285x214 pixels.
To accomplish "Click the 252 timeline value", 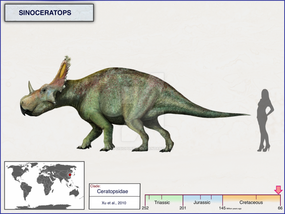I will point(145,208).
